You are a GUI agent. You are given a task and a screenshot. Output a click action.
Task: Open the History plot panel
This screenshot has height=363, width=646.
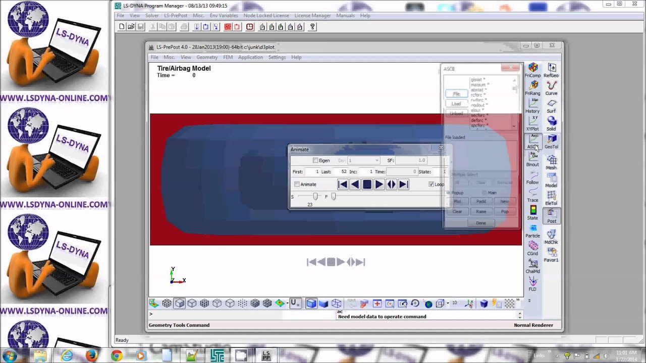[532, 106]
